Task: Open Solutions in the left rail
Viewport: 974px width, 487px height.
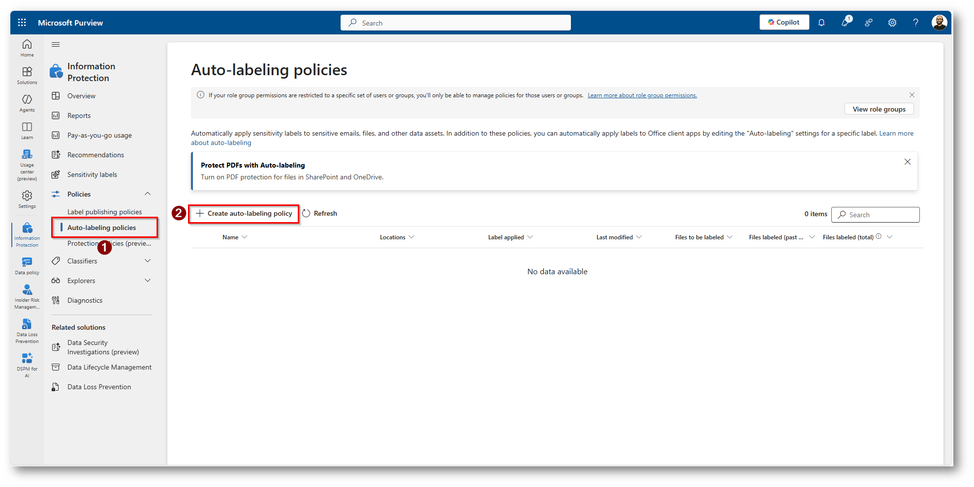Action: (27, 76)
